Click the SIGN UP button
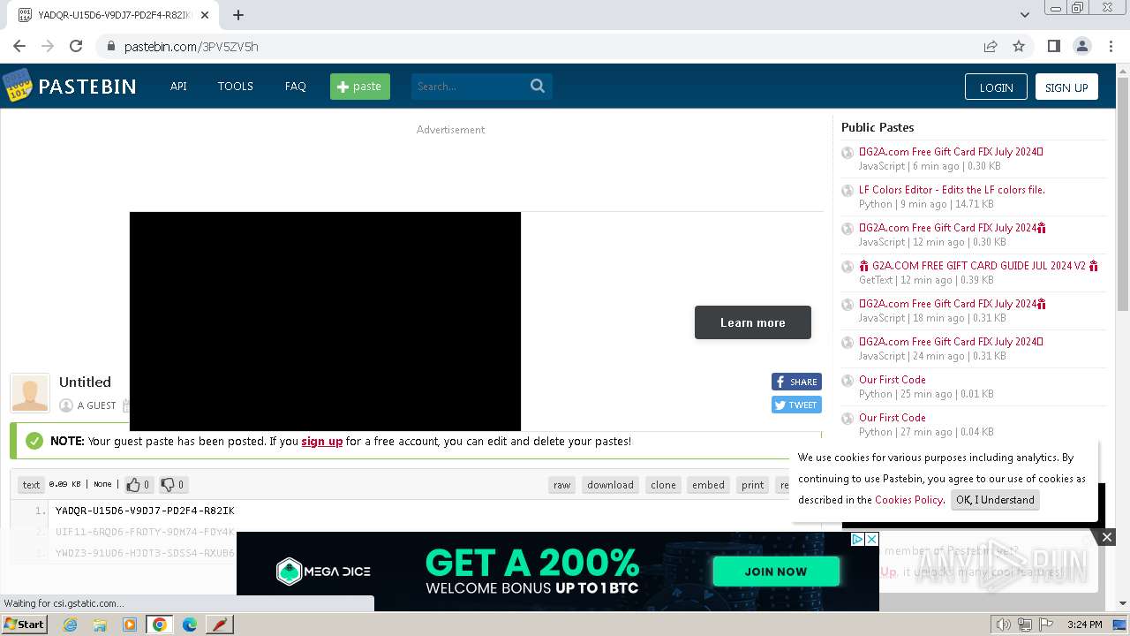The image size is (1130, 636). coord(1066,87)
